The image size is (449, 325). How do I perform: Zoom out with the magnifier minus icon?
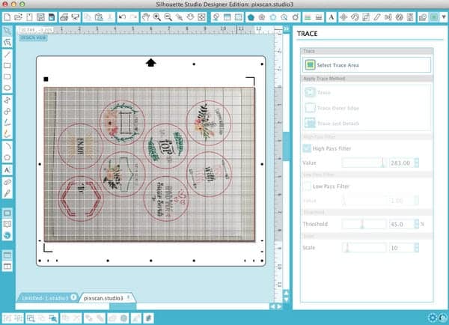click(x=168, y=17)
